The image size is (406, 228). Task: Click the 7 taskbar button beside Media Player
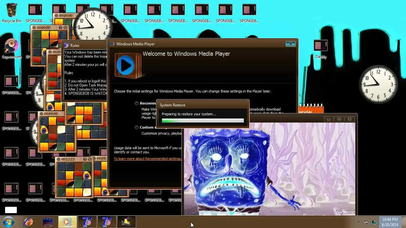pyautogui.click(x=87, y=222)
